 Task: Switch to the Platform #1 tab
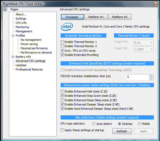click(96, 17)
